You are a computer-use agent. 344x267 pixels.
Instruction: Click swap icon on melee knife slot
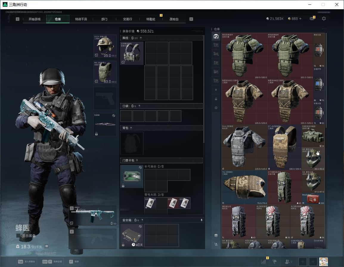point(114,116)
